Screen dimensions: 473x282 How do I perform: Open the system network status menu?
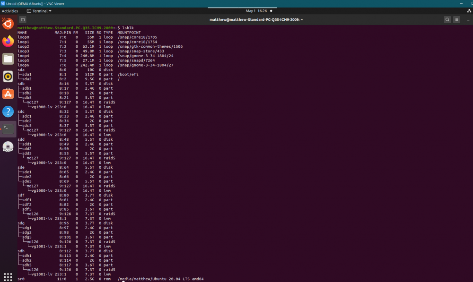pos(469,11)
